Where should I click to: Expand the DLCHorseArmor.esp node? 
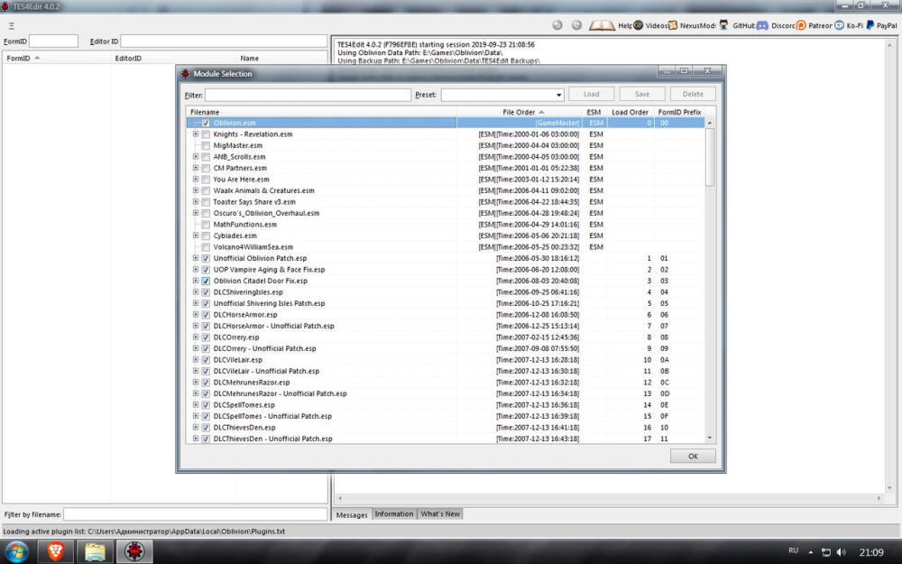pyautogui.click(x=196, y=315)
